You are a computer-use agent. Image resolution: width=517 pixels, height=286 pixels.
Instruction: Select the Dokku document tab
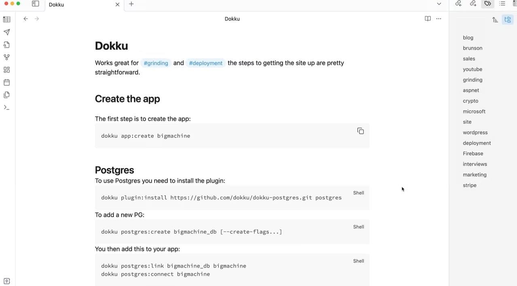click(56, 4)
